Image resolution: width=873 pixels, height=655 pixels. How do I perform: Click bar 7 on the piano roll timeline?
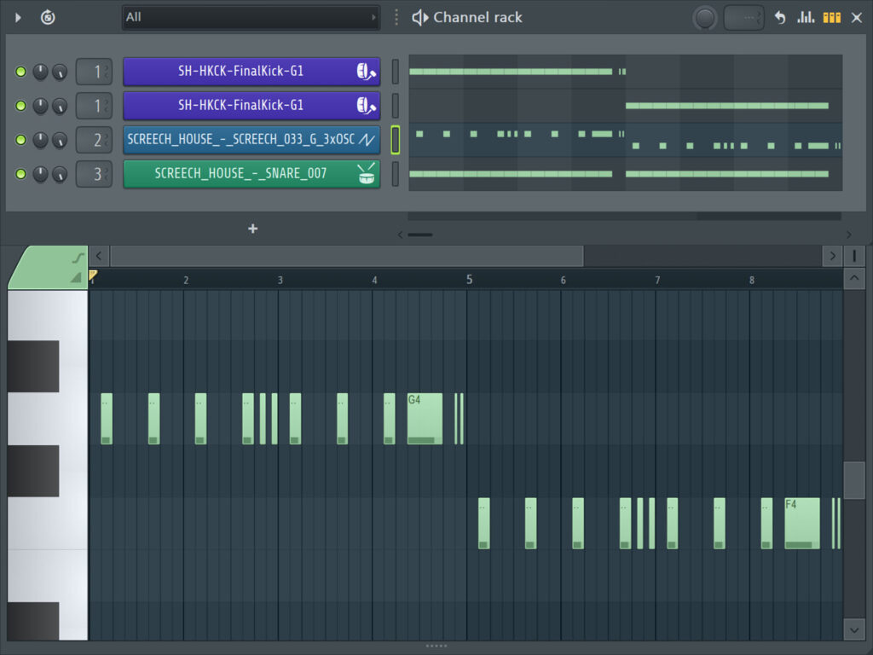click(657, 280)
